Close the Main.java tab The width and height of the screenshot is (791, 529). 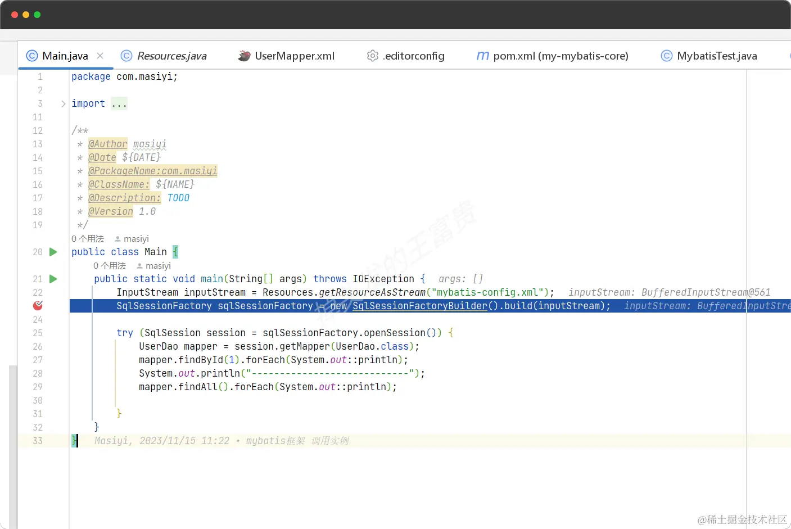[100, 56]
